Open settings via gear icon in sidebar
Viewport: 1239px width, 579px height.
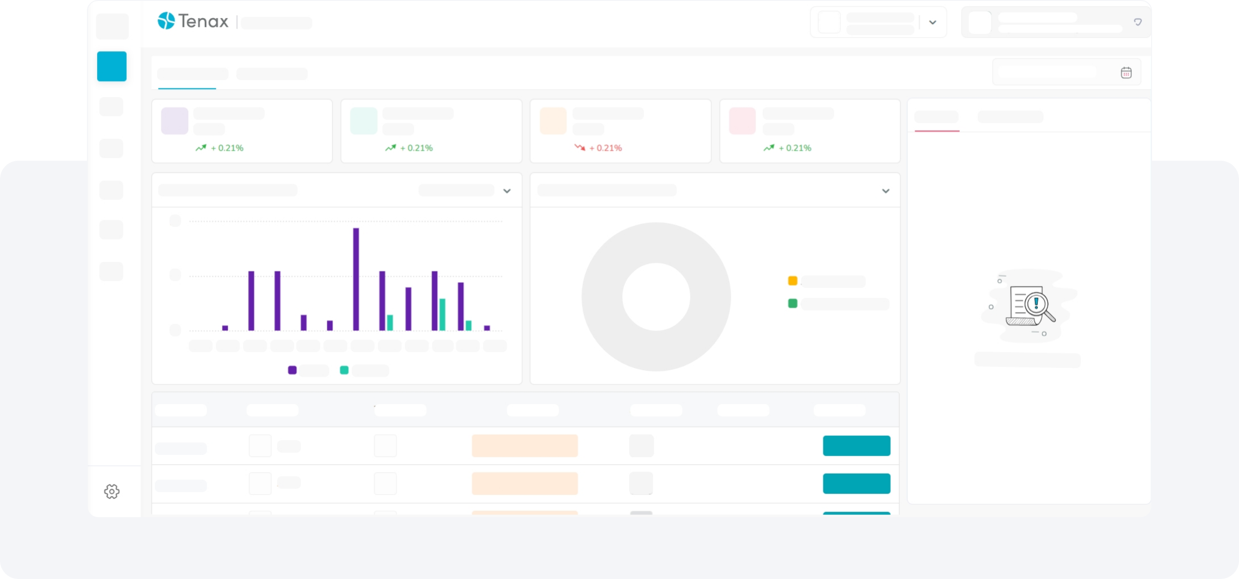pos(111,491)
